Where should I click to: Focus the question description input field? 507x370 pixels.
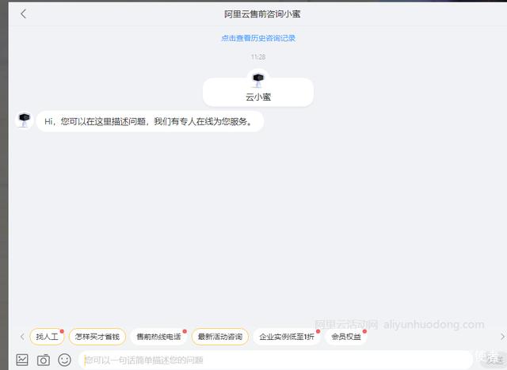276,360
